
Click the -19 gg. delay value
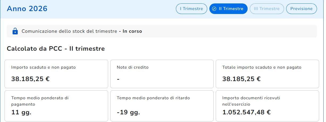click(128, 112)
